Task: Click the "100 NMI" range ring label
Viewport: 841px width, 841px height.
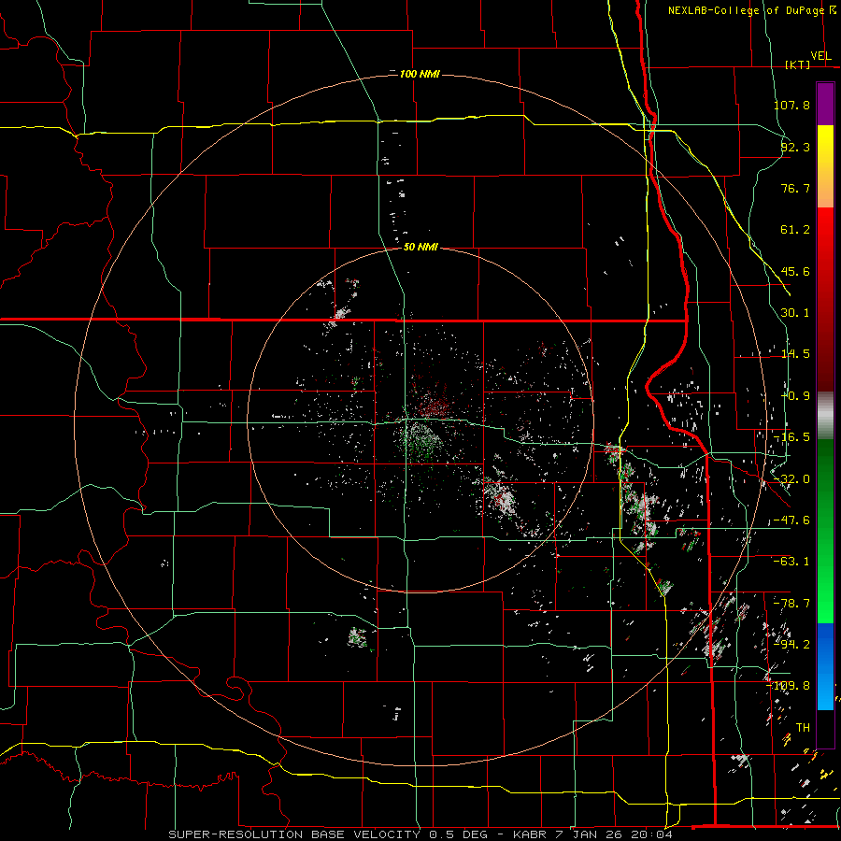Action: click(420, 74)
